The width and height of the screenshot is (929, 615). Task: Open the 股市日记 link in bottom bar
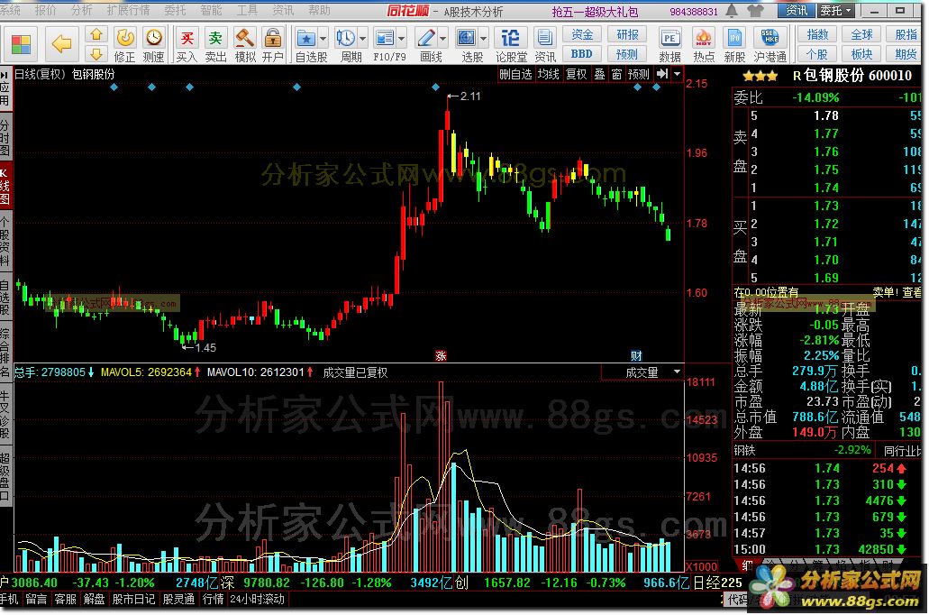coord(133,599)
